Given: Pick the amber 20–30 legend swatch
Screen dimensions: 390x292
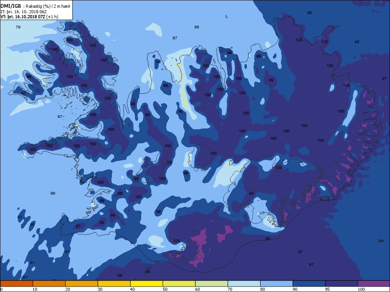Looking at the screenshot, I should [x=82, y=283].
